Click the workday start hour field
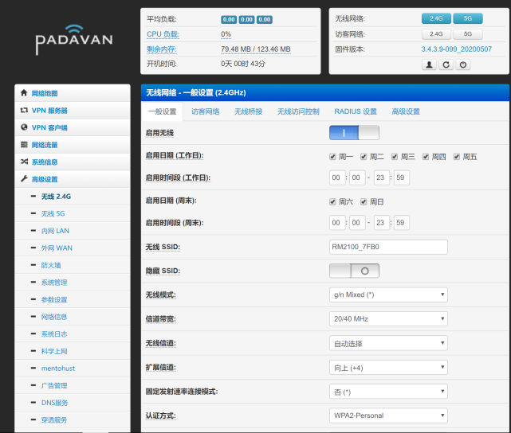Screen dimensions: 511x433 click(337, 177)
